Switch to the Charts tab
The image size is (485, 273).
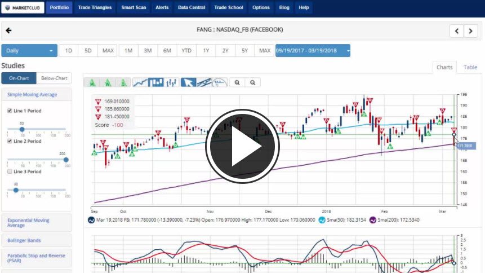coord(444,67)
